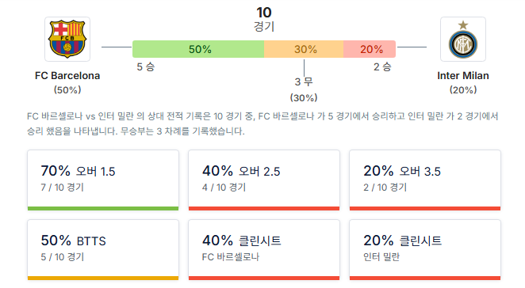Click the (20%) text under Inter Milan
Viewport: 525px width, 288px height.
(x=462, y=90)
